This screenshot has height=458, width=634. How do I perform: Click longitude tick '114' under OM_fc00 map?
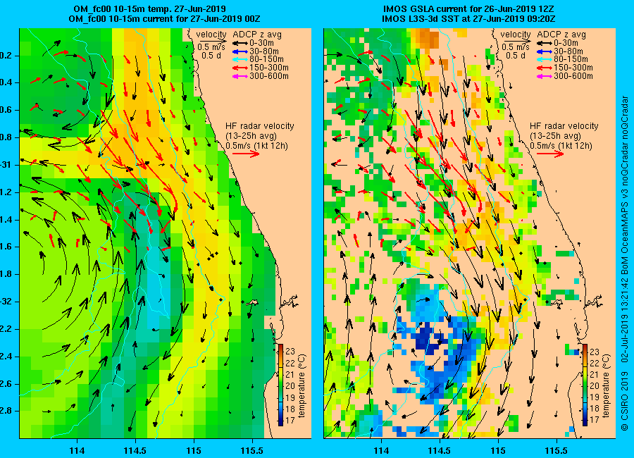(x=77, y=451)
